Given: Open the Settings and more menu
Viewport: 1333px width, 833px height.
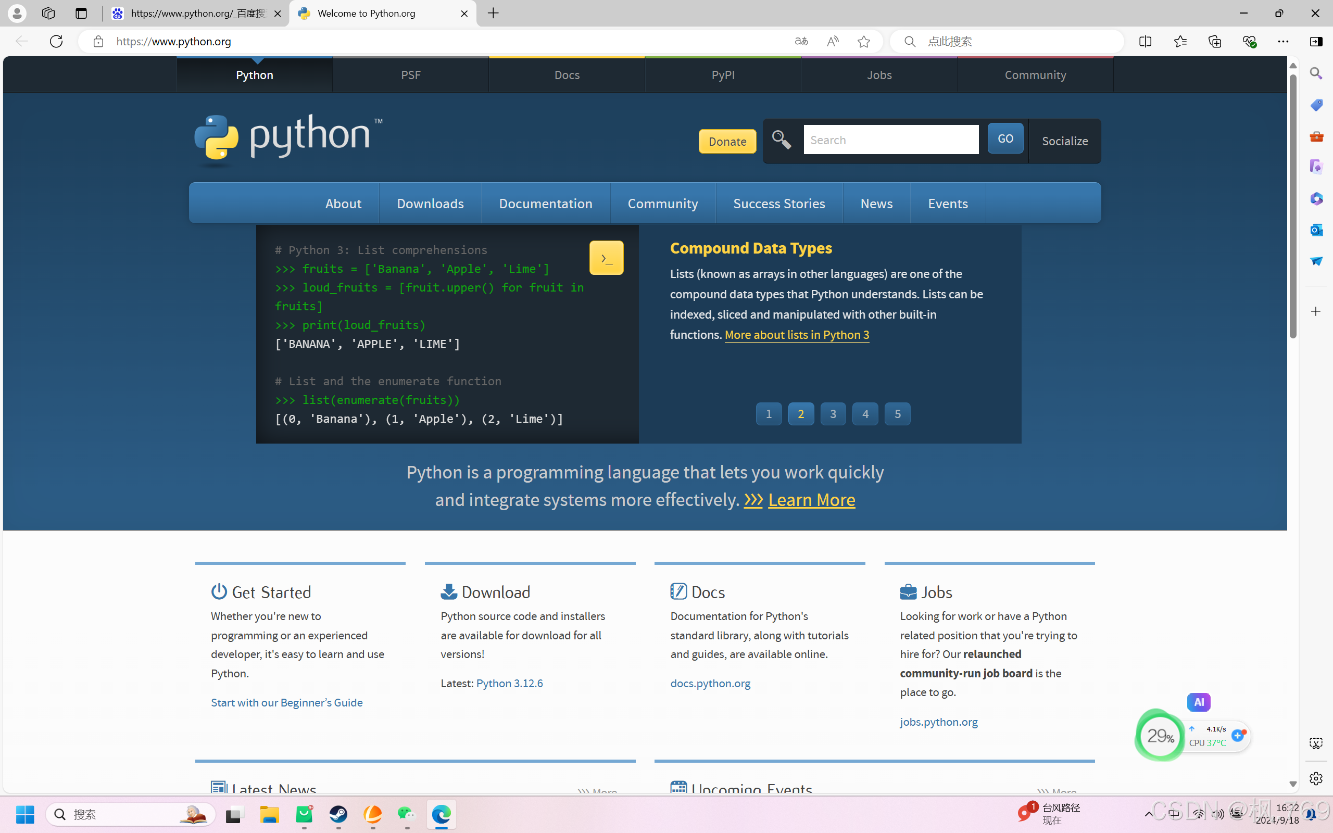Looking at the screenshot, I should tap(1284, 41).
